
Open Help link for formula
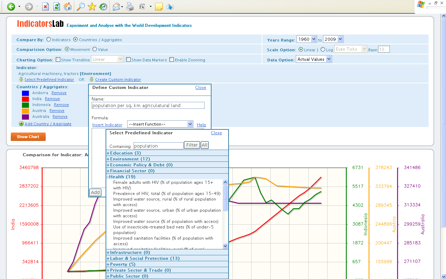tap(201, 125)
